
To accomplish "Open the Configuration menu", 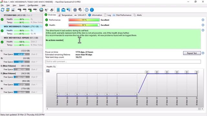I will coord(33,5).
